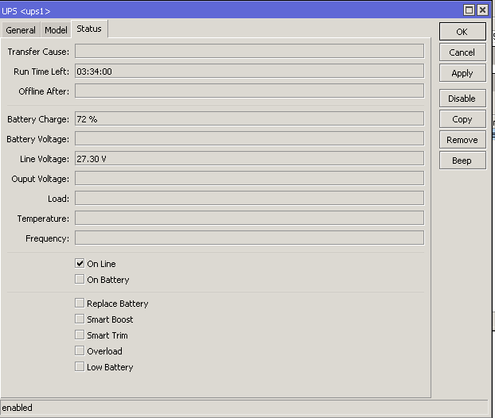Maximize the UPS window
This screenshot has width=495, height=418.
[469, 10]
